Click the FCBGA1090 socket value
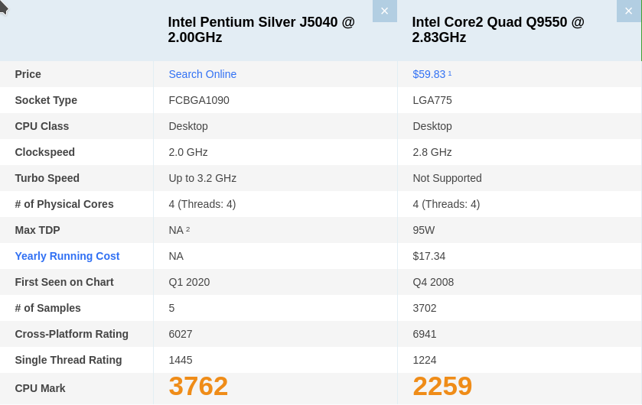This screenshot has width=642, height=405. [x=199, y=100]
